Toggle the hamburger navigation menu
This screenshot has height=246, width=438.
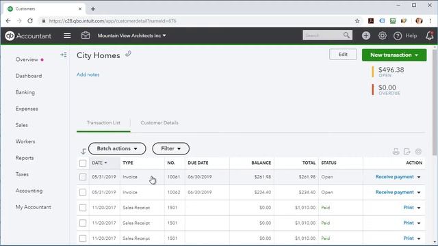point(67,36)
